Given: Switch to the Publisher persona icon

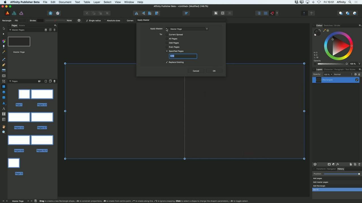Looking at the screenshot, I should (7, 13).
